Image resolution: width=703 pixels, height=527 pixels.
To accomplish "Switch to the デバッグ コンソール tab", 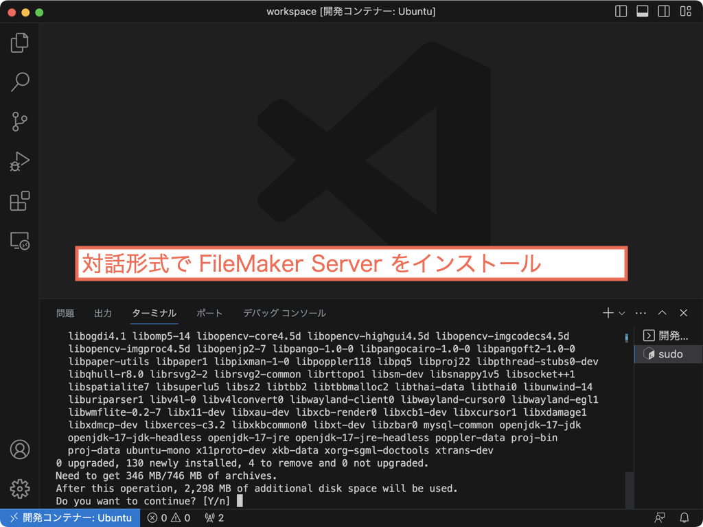I will (x=284, y=313).
